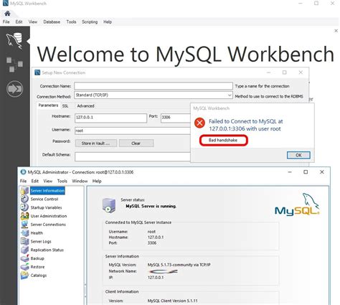Maximize the MySQL Administrator window
Screen dimensions: 340x305
click(306, 172)
